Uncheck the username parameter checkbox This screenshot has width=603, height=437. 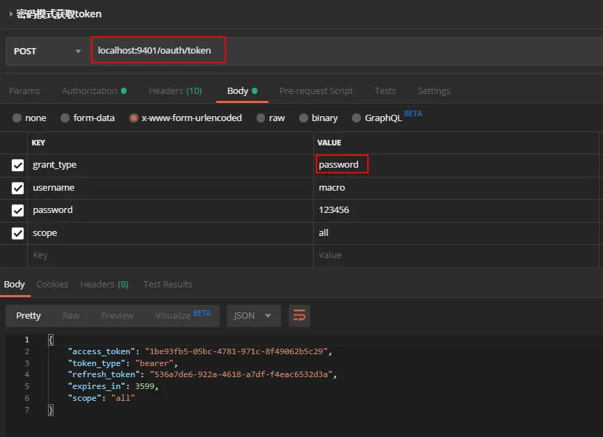pyautogui.click(x=17, y=188)
